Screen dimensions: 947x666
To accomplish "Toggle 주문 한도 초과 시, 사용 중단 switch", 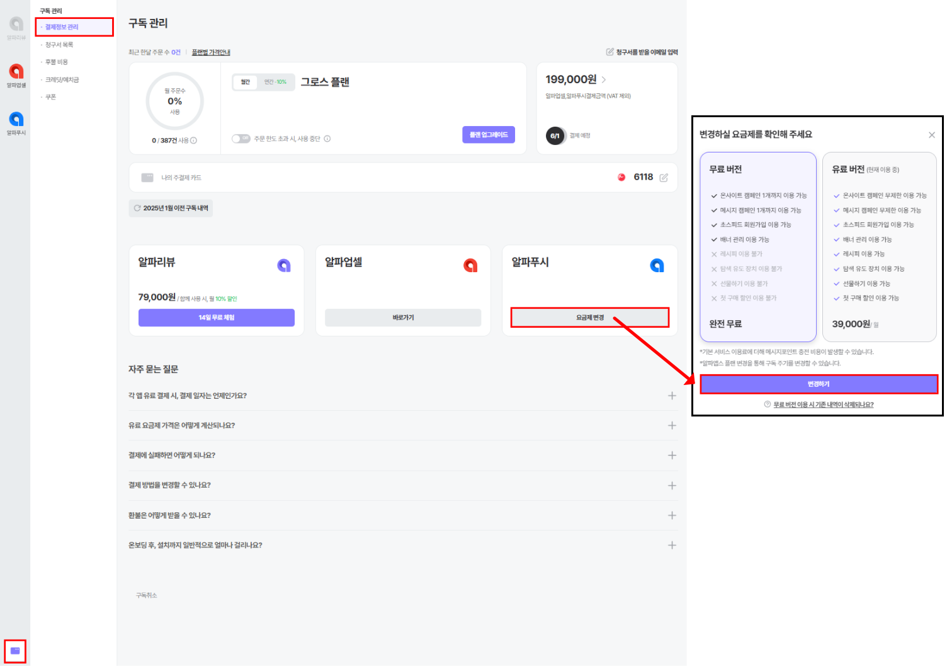I will (241, 139).
